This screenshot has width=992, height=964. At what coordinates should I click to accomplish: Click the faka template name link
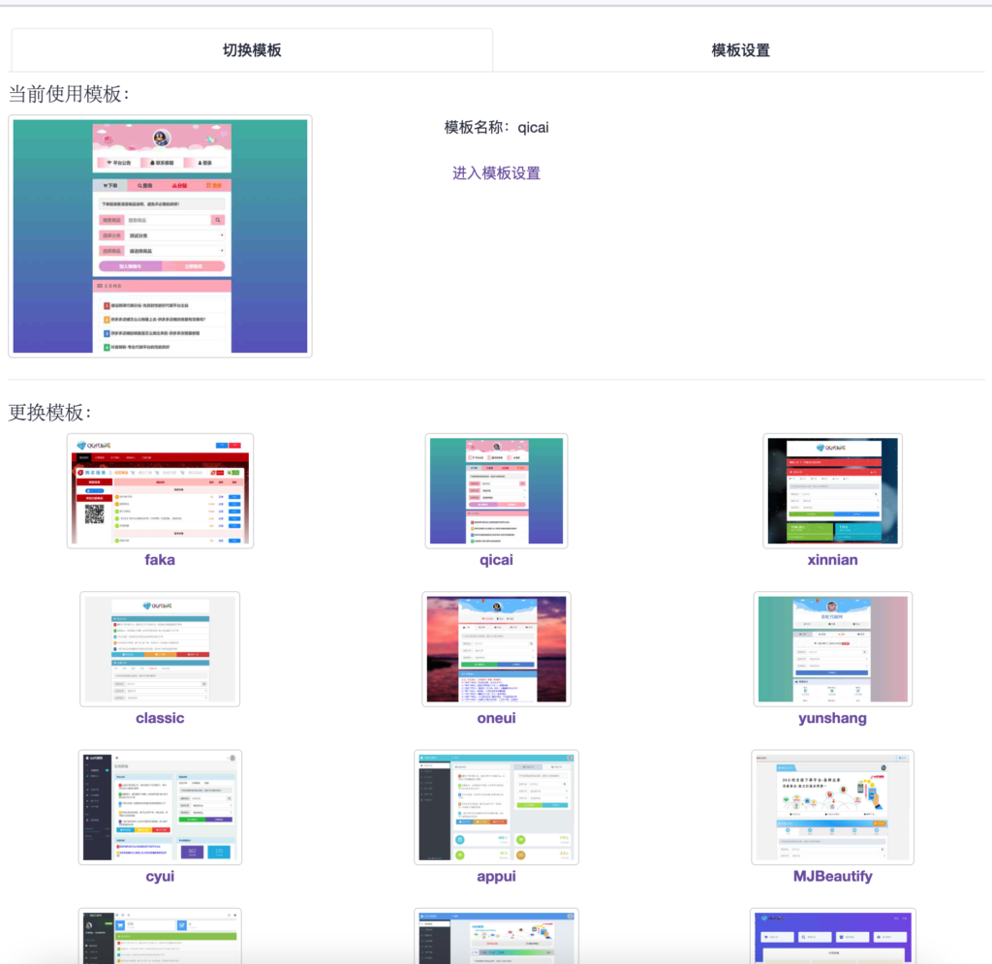[x=160, y=560]
